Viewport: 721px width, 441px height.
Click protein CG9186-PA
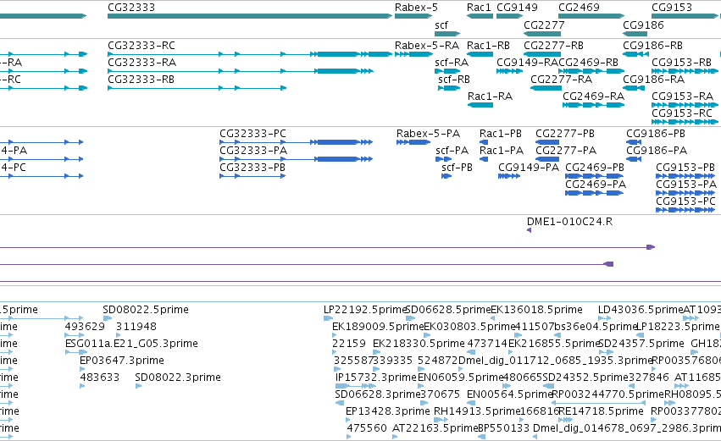634,159
